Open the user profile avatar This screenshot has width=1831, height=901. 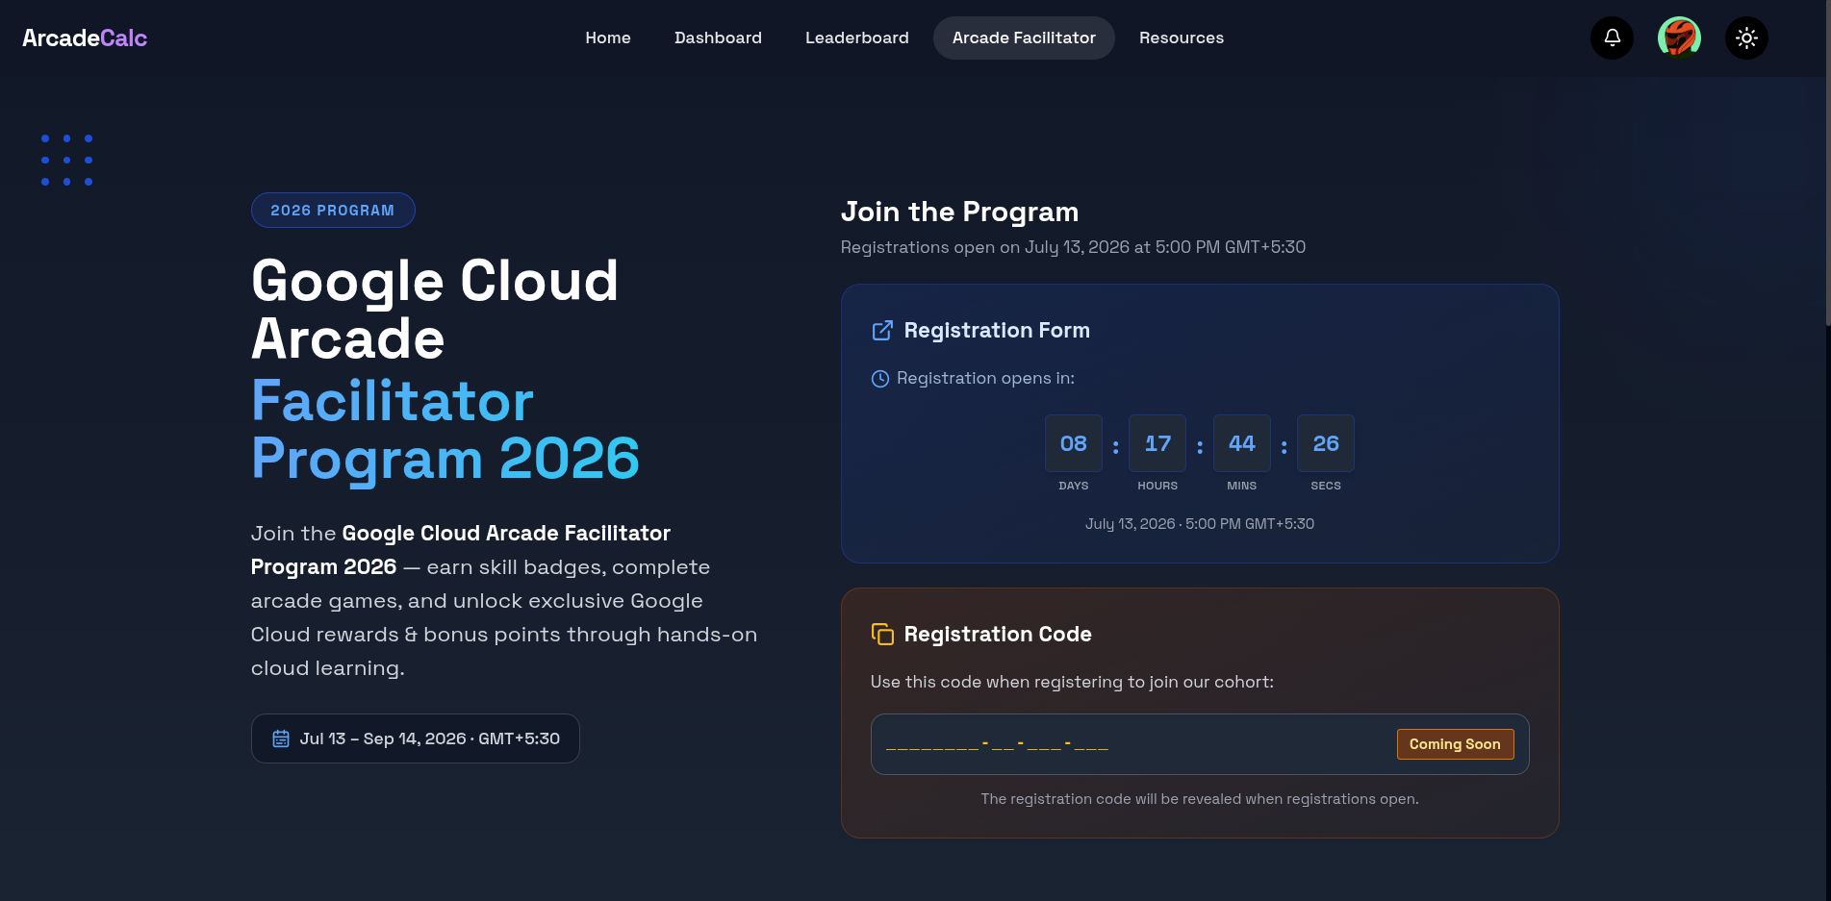(1679, 38)
